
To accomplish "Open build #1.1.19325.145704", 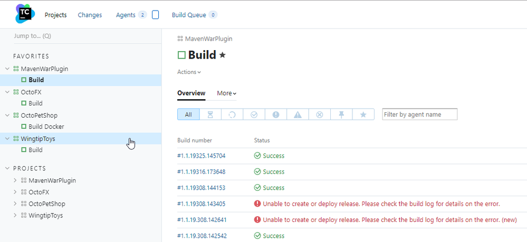I will tap(202, 156).
